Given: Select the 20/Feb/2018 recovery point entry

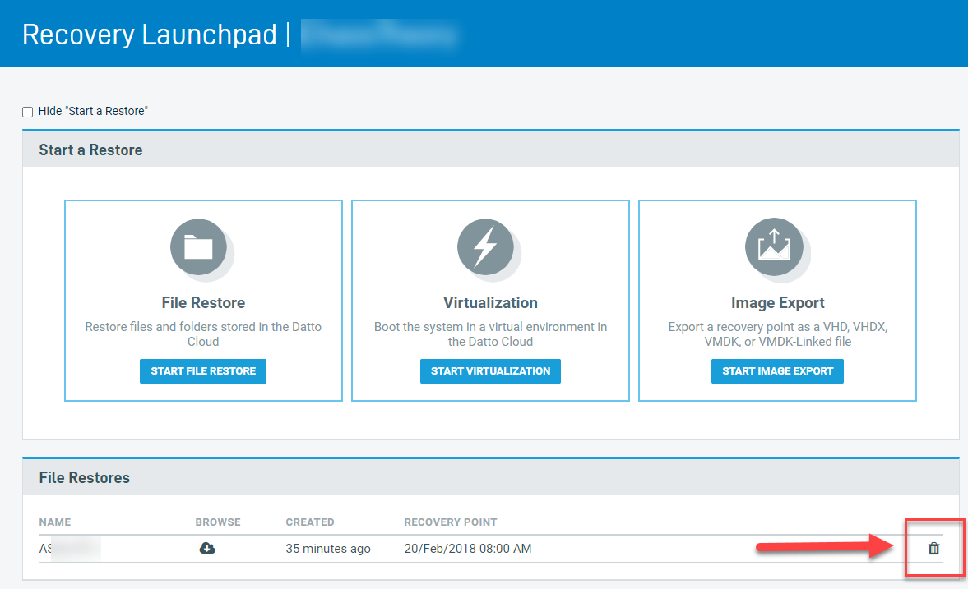Looking at the screenshot, I should point(466,548).
